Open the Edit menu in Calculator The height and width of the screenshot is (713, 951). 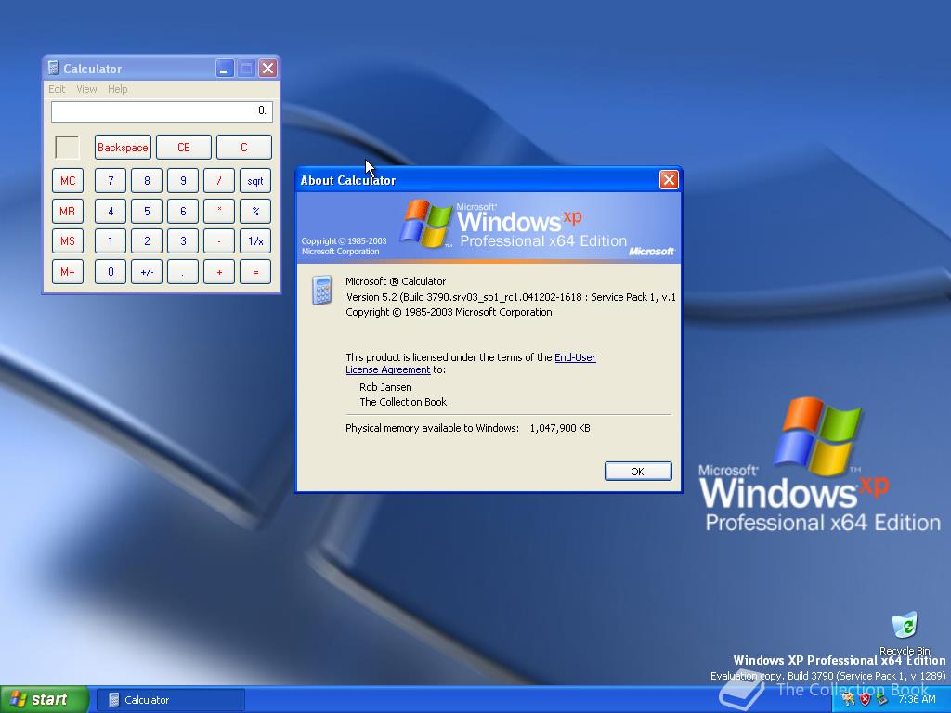(57, 89)
